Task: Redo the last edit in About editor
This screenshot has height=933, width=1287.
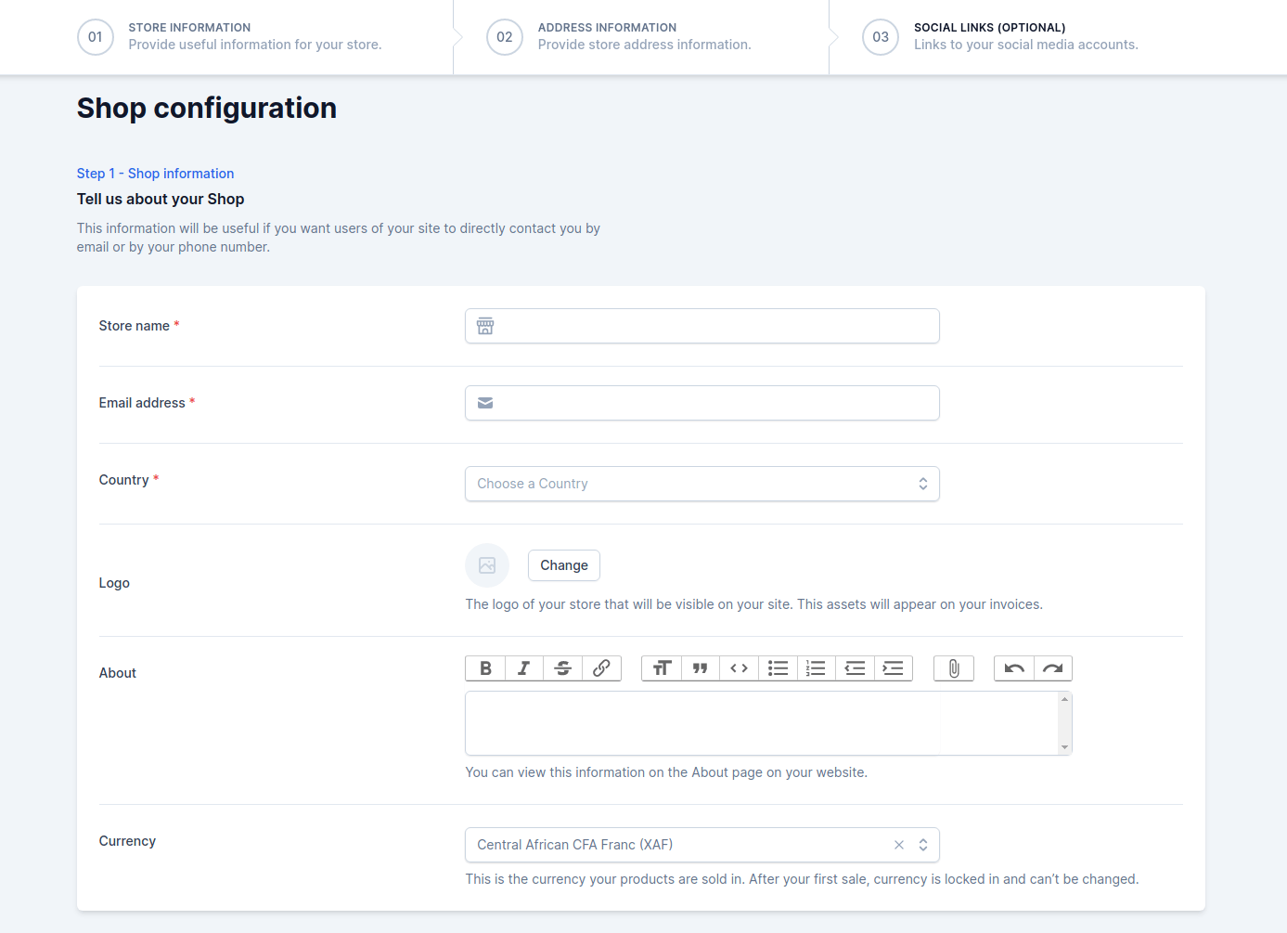Action: coord(1052,668)
